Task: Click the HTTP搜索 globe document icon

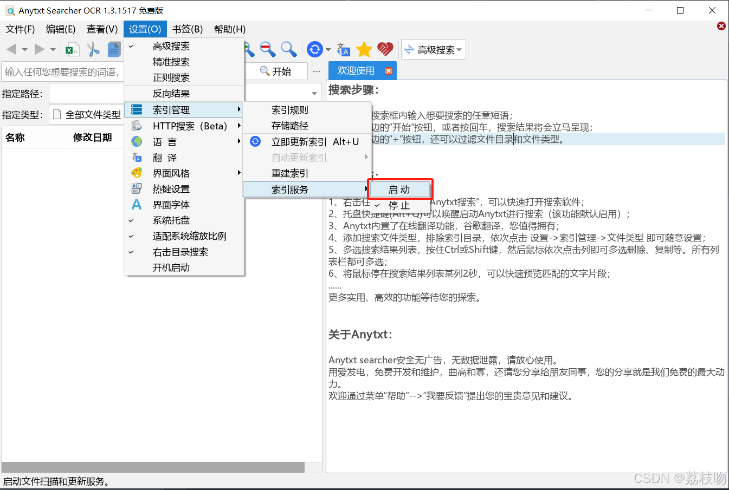Action: coord(137,126)
